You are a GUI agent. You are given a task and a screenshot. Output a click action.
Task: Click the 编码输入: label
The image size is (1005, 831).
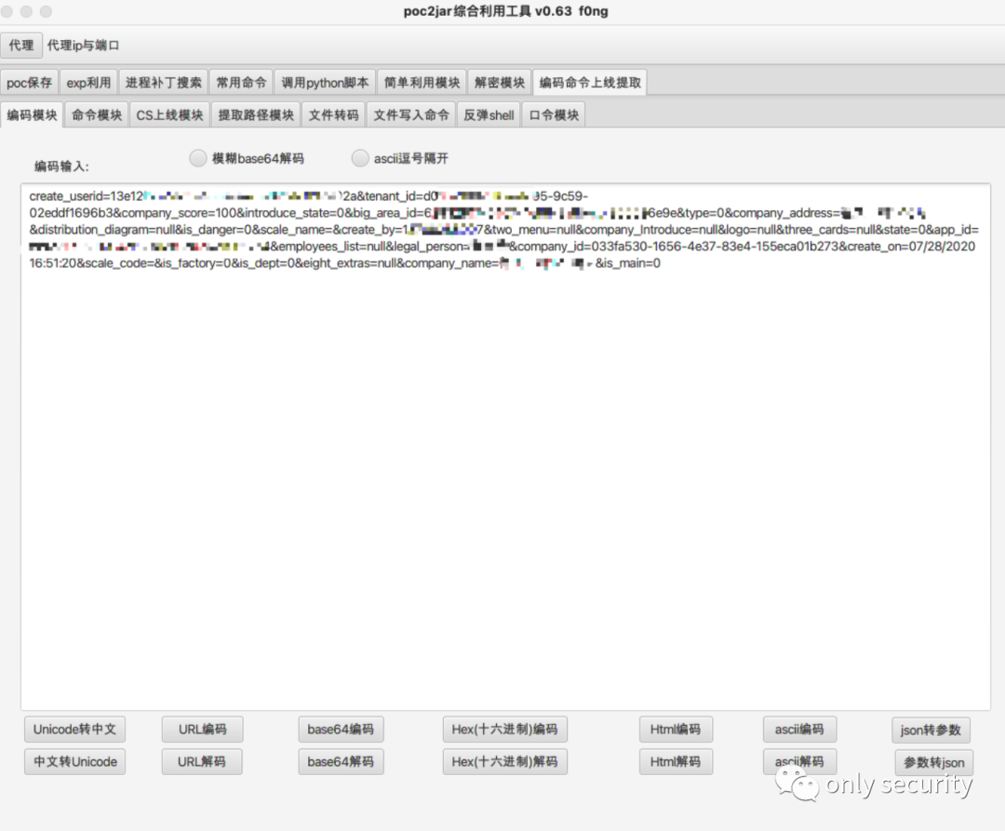[x=61, y=167]
